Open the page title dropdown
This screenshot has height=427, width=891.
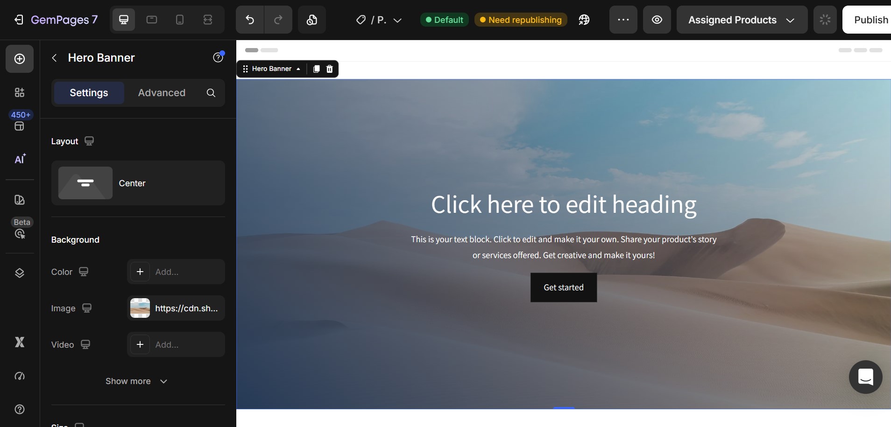(x=379, y=20)
